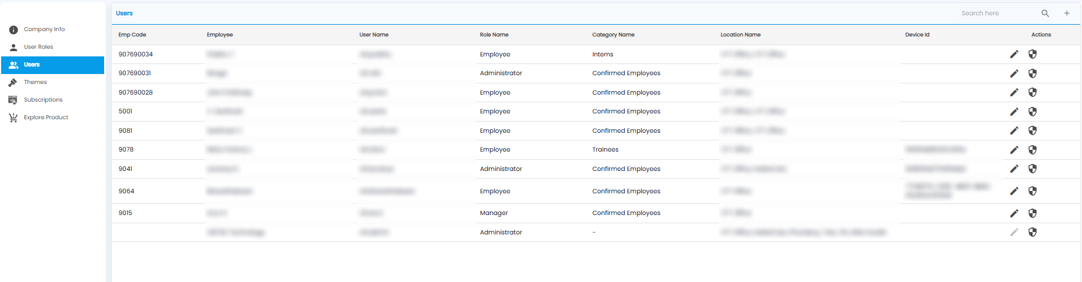This screenshot has height=282, width=1082.
Task: Edit user with Emp Code 9064
Action: tap(1014, 191)
